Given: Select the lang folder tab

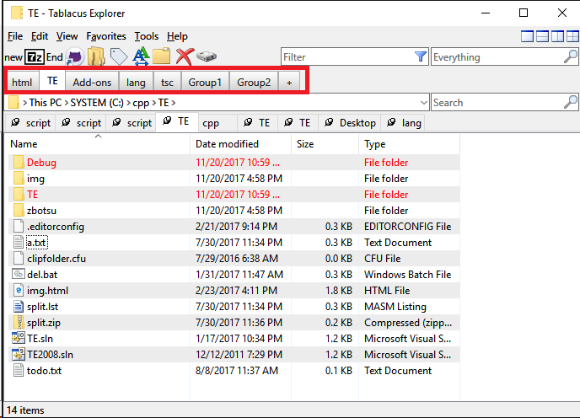Looking at the screenshot, I should point(404,123).
